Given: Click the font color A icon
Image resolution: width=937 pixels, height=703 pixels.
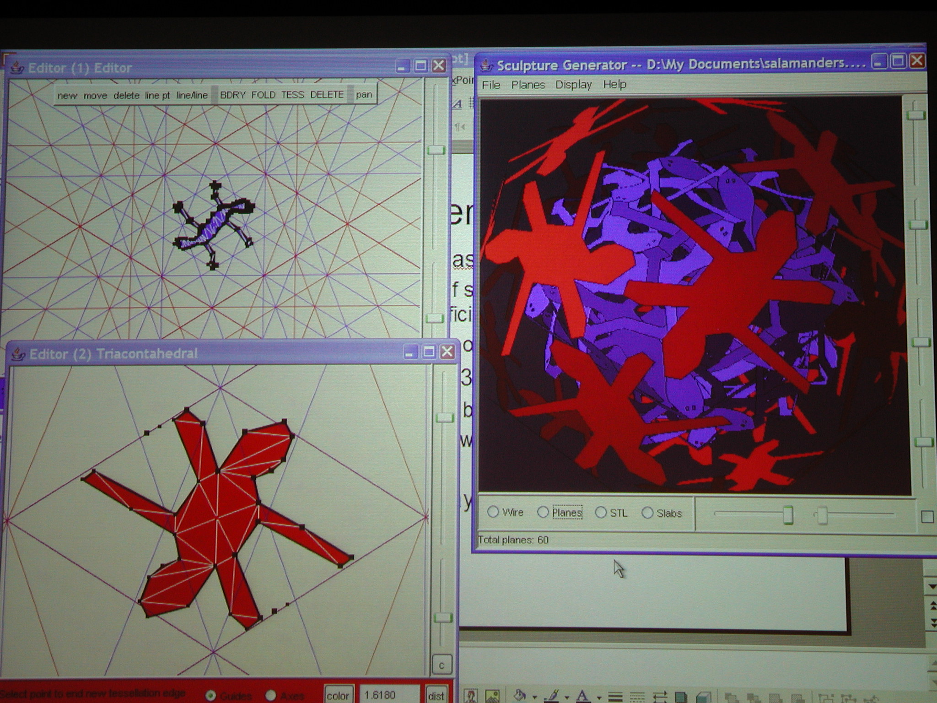Looking at the screenshot, I should pos(582,696).
